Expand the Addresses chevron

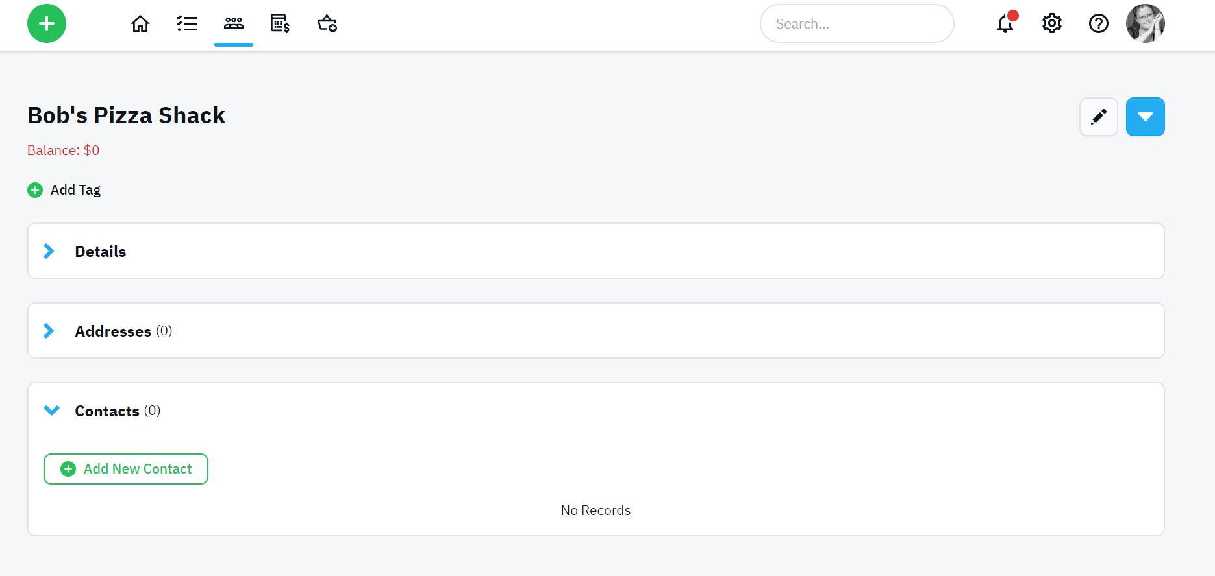[49, 331]
